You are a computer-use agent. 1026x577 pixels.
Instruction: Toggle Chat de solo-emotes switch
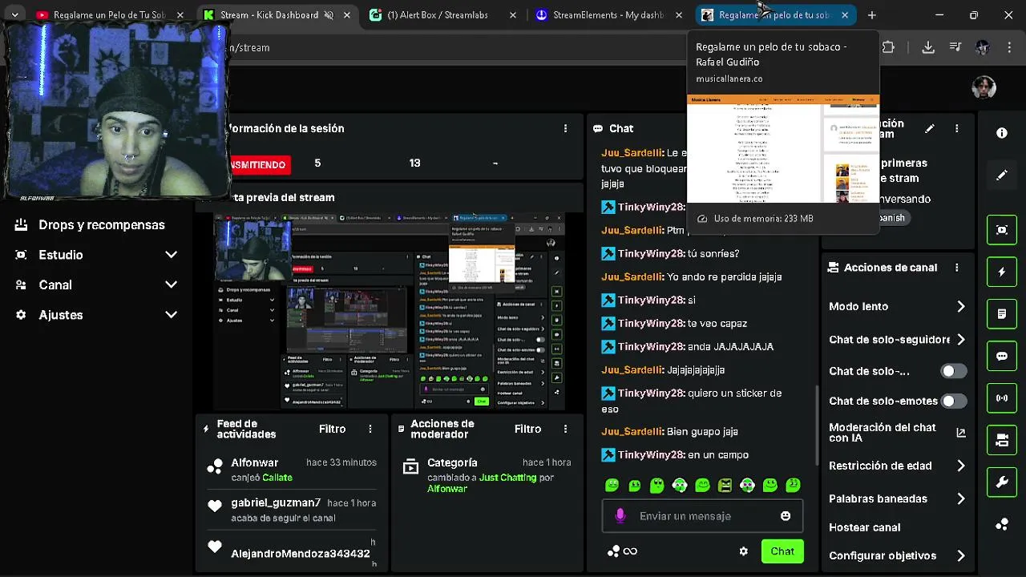tap(953, 401)
